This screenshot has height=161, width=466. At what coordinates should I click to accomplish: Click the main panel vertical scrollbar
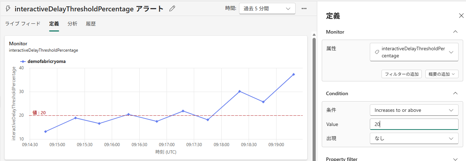314,99
